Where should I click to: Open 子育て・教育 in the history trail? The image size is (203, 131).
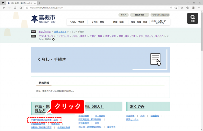click(96, 36)
